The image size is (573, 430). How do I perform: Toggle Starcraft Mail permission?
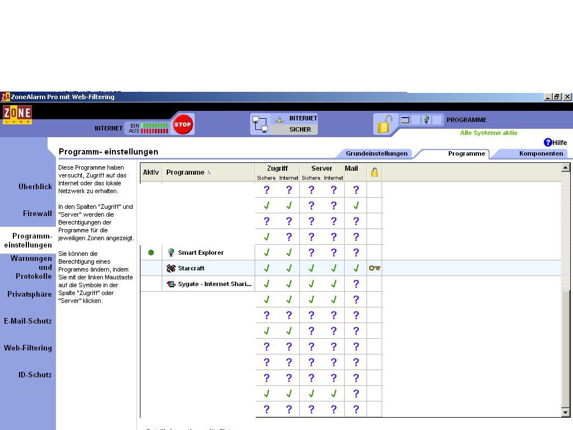click(356, 268)
